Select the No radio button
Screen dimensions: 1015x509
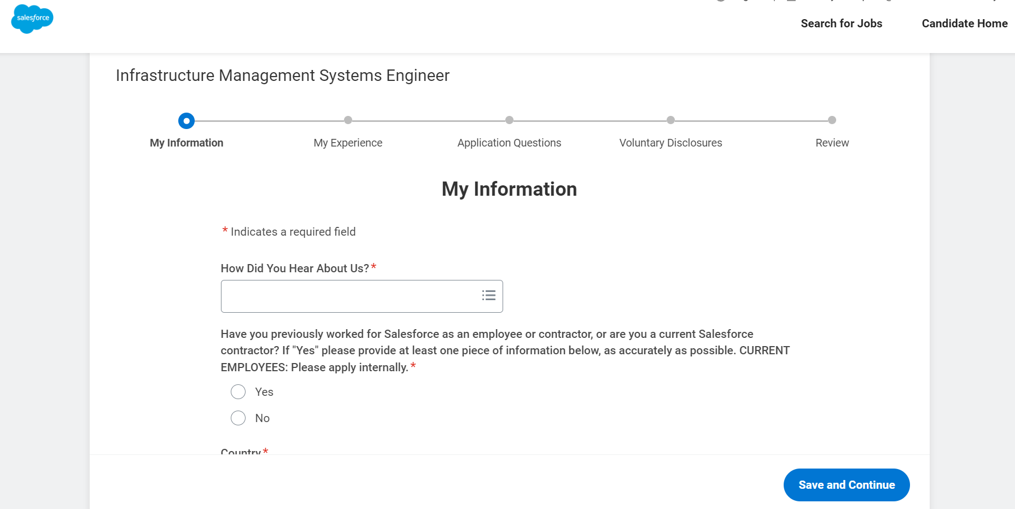coord(238,418)
